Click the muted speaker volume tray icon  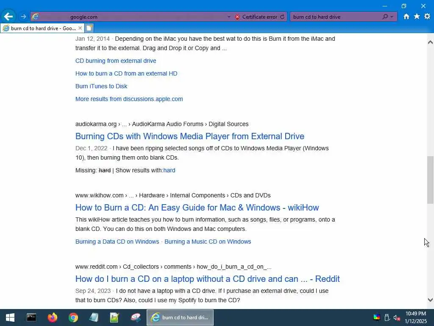coord(397,318)
